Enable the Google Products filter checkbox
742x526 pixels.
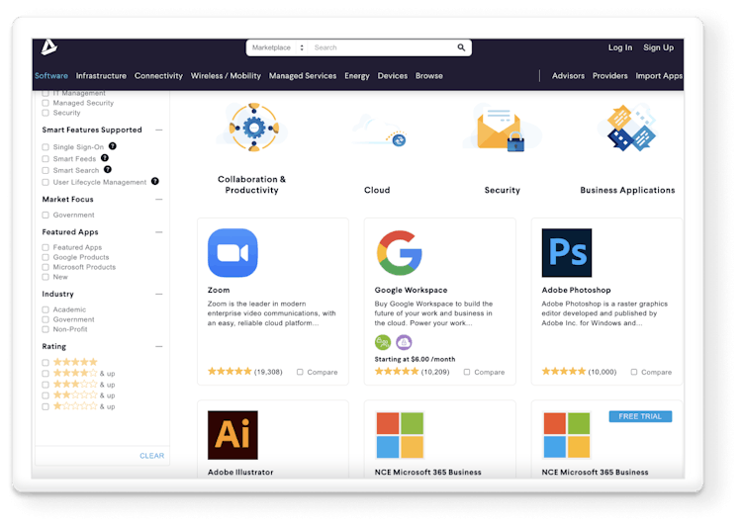coord(46,257)
